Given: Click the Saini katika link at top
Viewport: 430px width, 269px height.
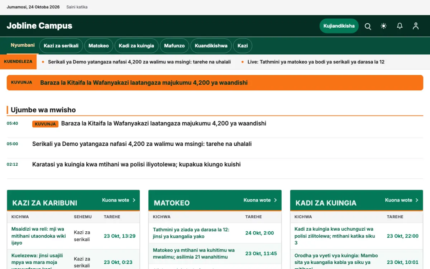Looking at the screenshot, I should [x=77, y=7].
